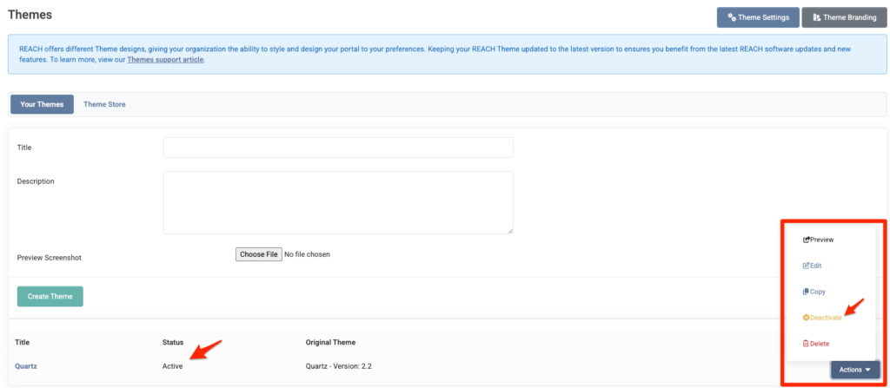Focus the Description text area
The height and width of the screenshot is (388, 890).
pos(338,202)
